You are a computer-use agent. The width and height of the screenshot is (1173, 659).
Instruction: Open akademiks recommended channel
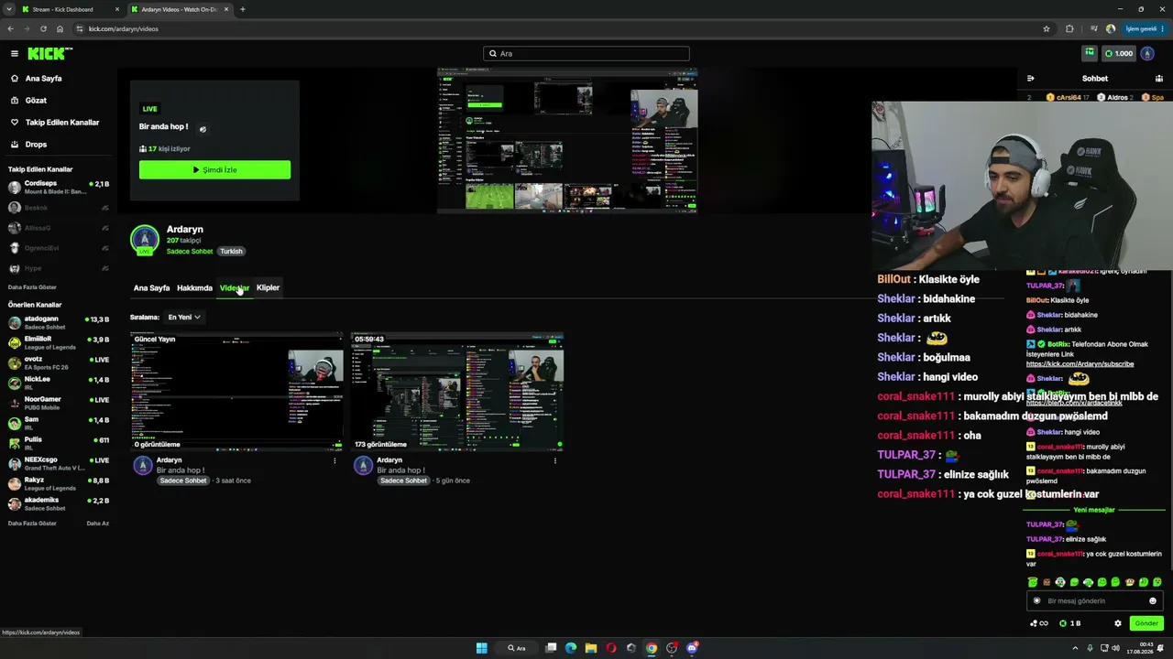(59, 503)
